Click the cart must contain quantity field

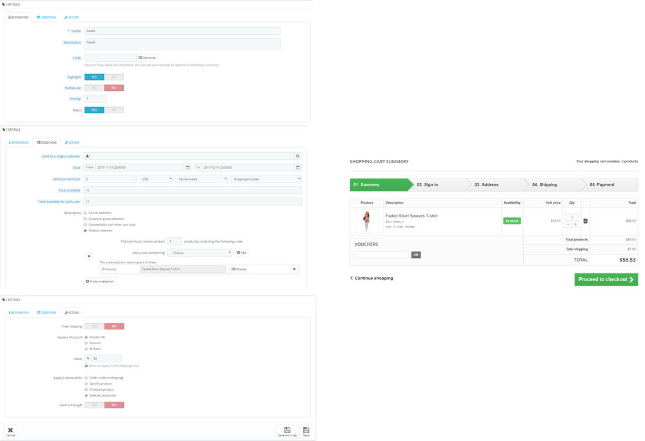(174, 241)
